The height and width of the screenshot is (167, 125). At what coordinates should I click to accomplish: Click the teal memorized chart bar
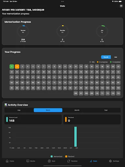76,137
